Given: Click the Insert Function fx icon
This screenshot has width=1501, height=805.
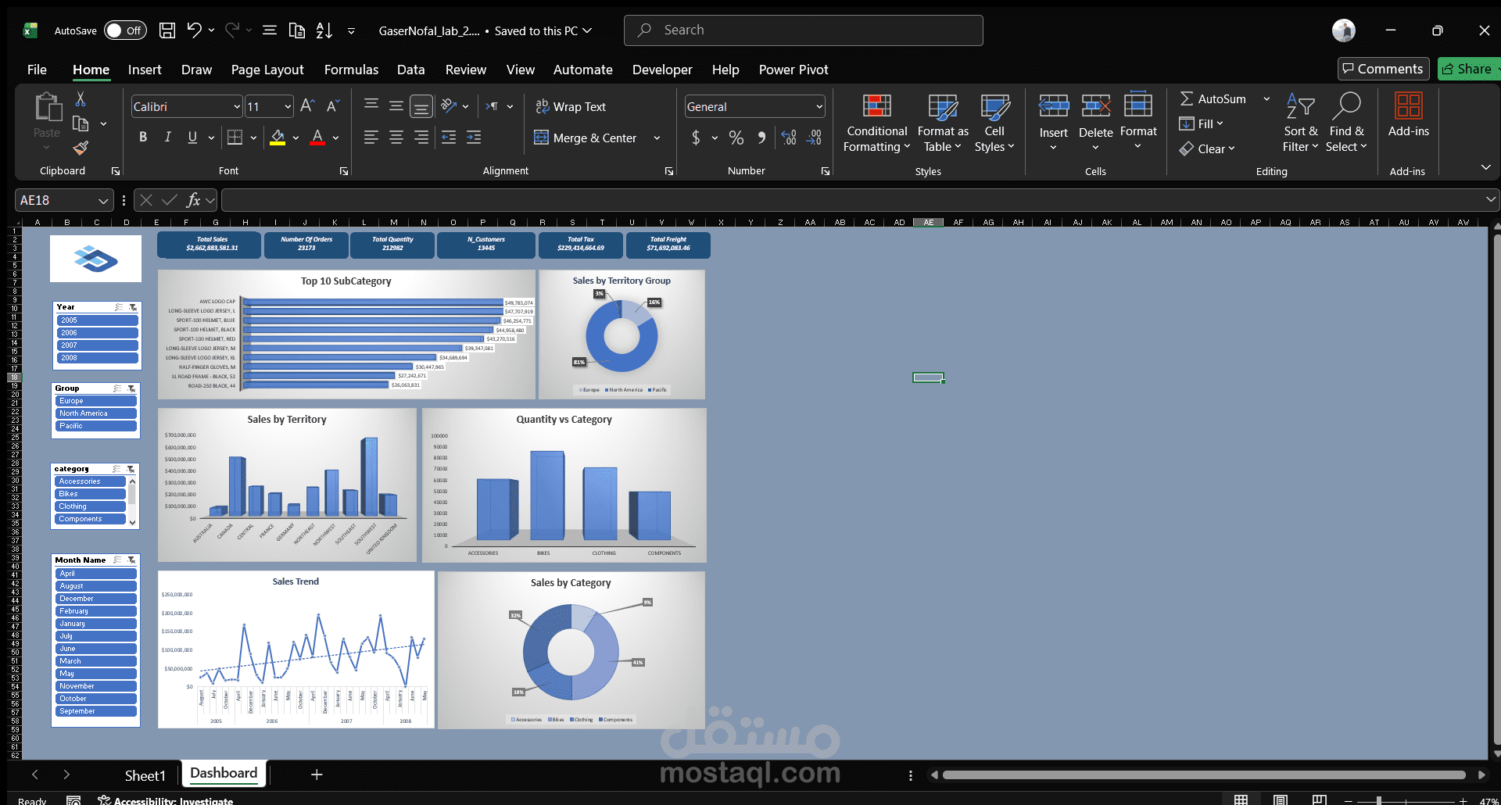Looking at the screenshot, I should [193, 200].
